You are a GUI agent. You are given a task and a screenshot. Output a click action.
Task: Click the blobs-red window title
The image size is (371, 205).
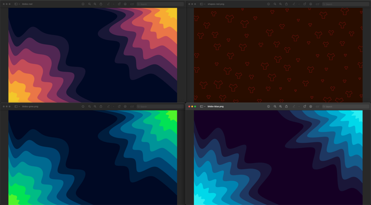tap(27, 4)
